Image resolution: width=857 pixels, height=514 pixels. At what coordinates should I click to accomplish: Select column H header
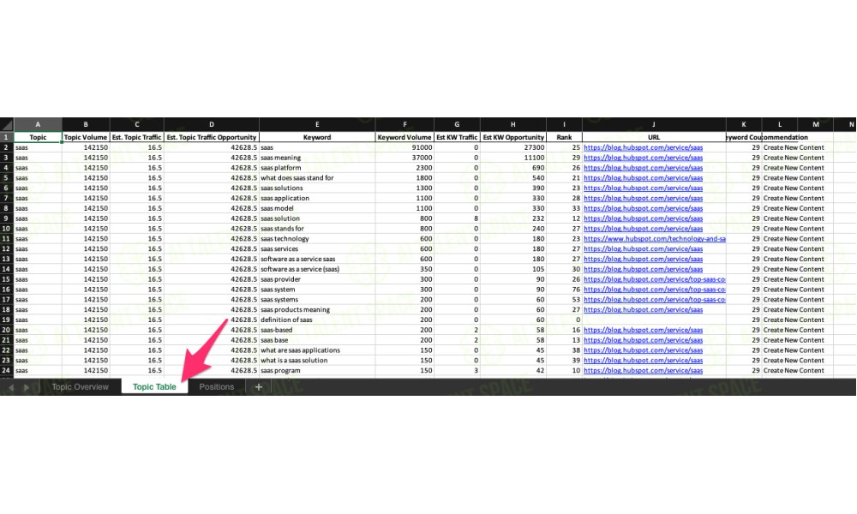point(512,124)
